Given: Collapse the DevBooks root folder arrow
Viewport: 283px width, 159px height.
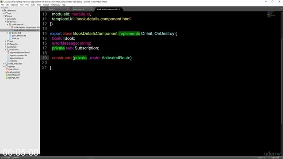Looking at the screenshot, I should tap(2, 11).
